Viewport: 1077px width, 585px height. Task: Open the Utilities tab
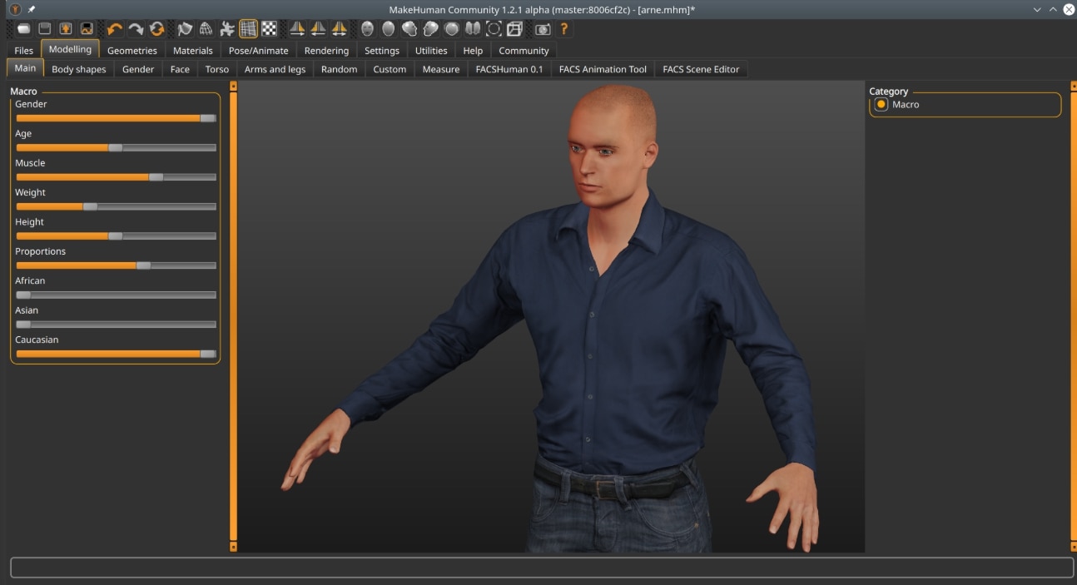tap(431, 51)
